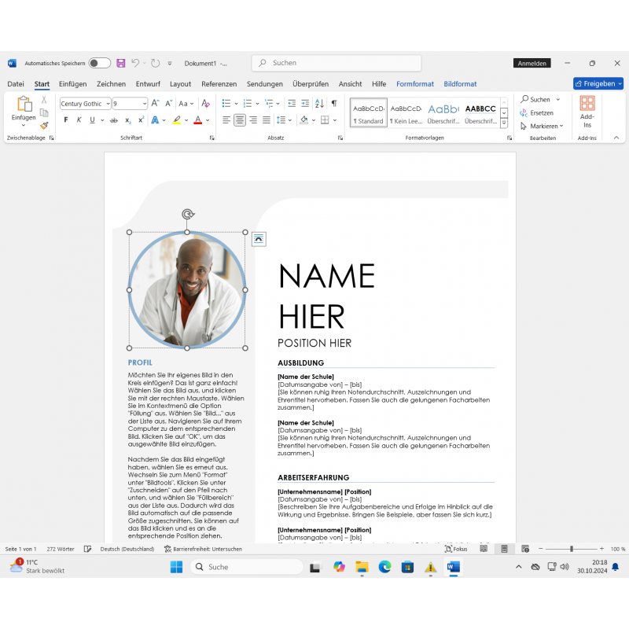Viewport: 629px width, 629px height.
Task: Open the Bildformat ribbon tab
Action: pos(460,83)
